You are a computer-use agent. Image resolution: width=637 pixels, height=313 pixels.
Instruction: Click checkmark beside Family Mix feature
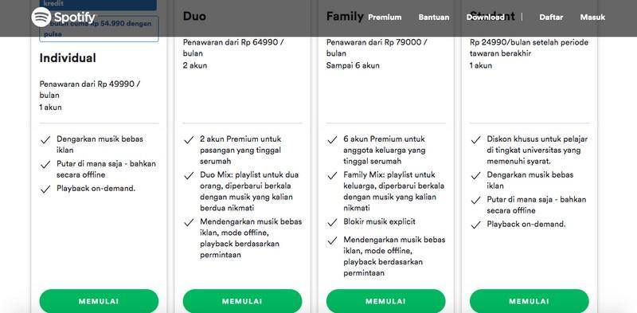point(332,175)
